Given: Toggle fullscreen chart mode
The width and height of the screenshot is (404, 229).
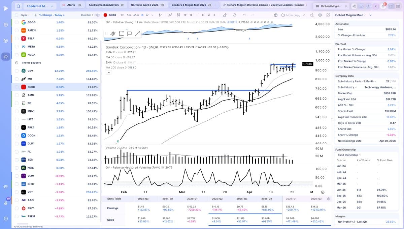Looking at the screenshot, I should pyautogui.click(x=328, y=15).
